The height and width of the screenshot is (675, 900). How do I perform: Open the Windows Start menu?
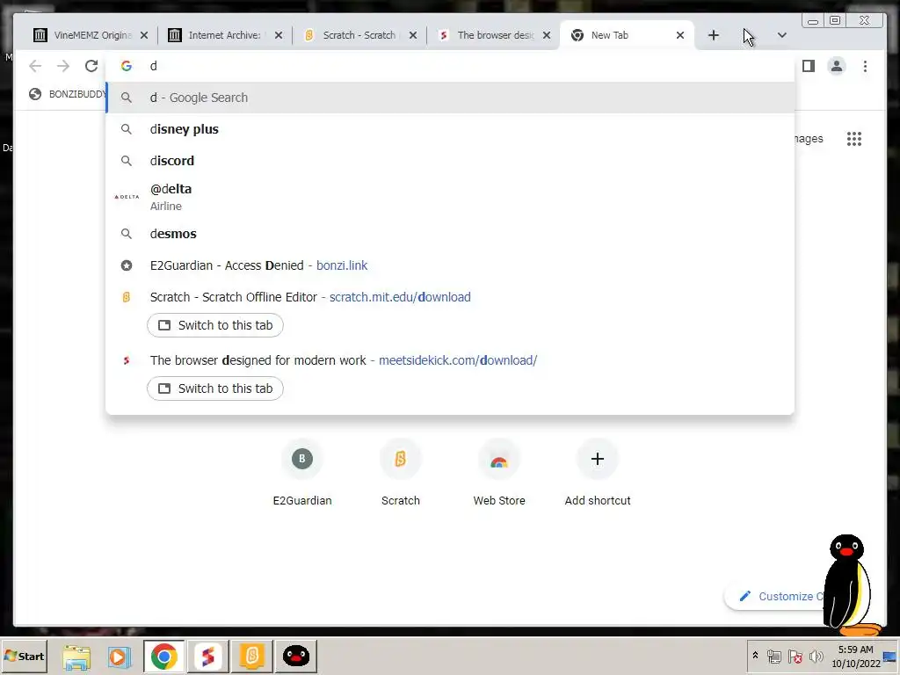pos(24,656)
